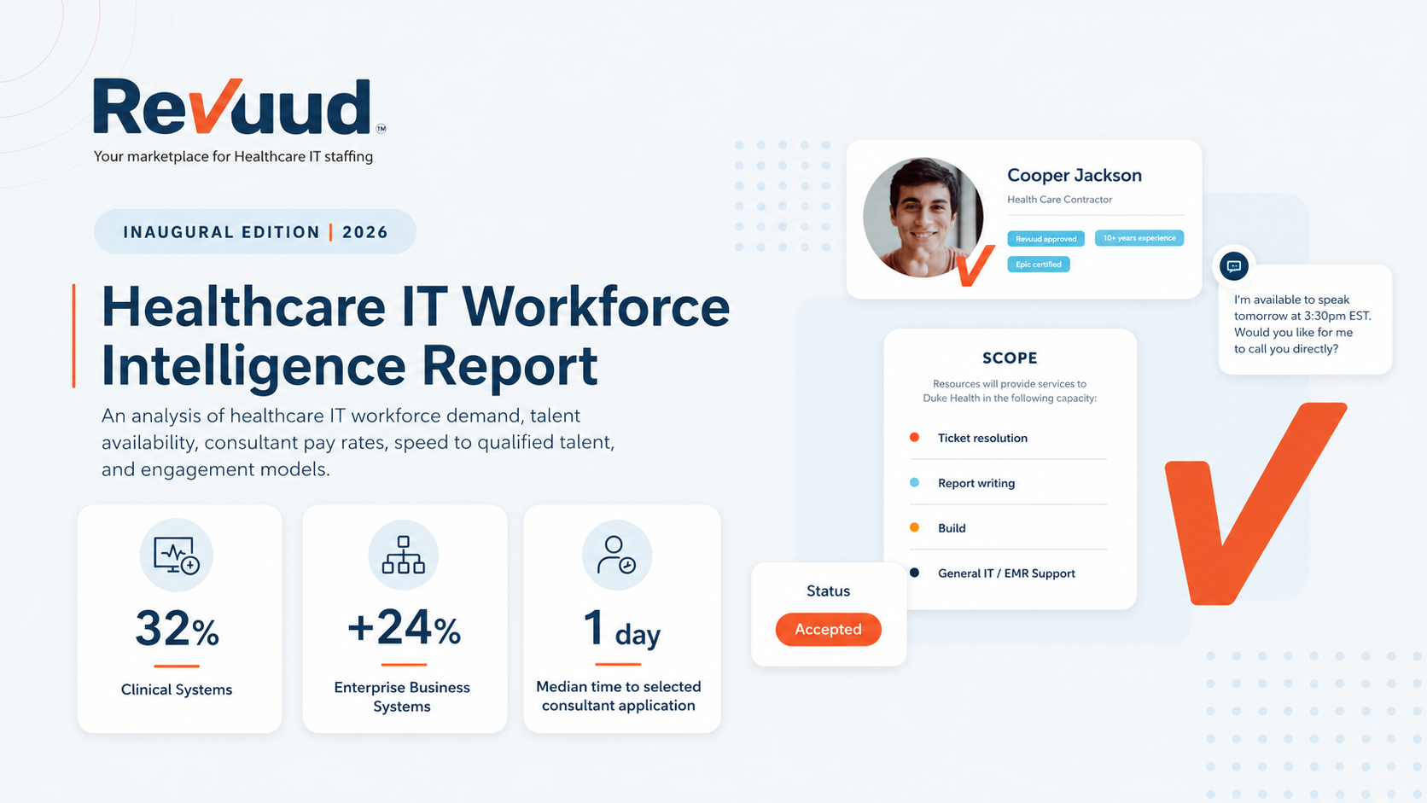Click the orange Ticket resolution bullet

click(914, 437)
